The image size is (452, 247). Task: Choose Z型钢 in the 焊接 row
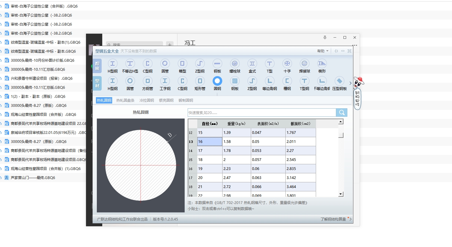(200, 66)
